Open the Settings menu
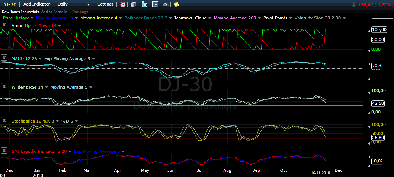 (x=106, y=4)
